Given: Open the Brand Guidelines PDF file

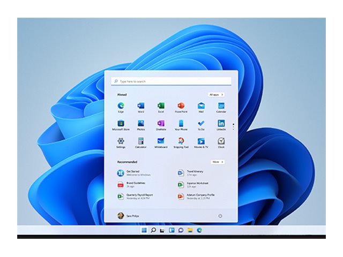Looking at the screenshot, I should [131, 185].
